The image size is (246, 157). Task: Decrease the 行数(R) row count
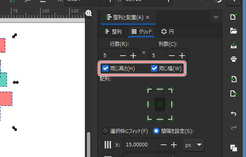123,56
